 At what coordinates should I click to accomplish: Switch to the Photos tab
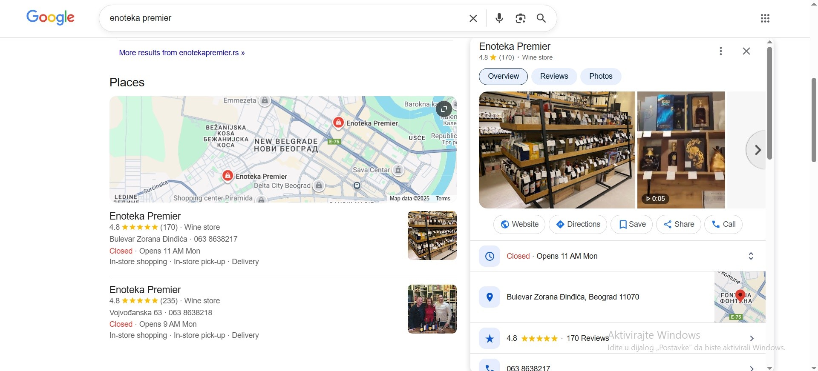[x=601, y=76]
